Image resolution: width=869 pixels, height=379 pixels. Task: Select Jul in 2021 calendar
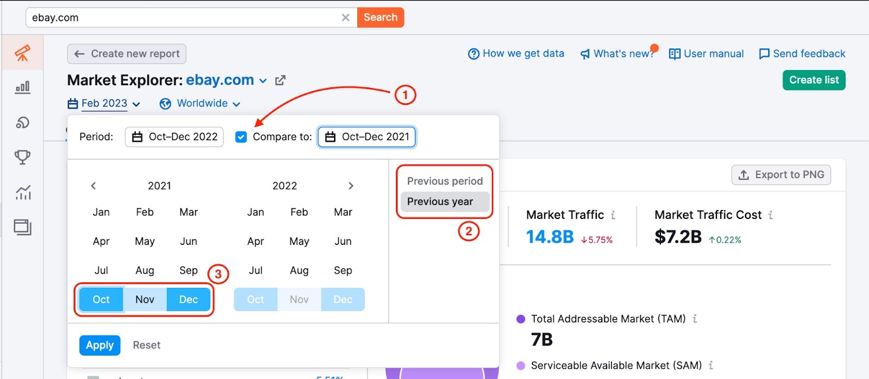(101, 270)
